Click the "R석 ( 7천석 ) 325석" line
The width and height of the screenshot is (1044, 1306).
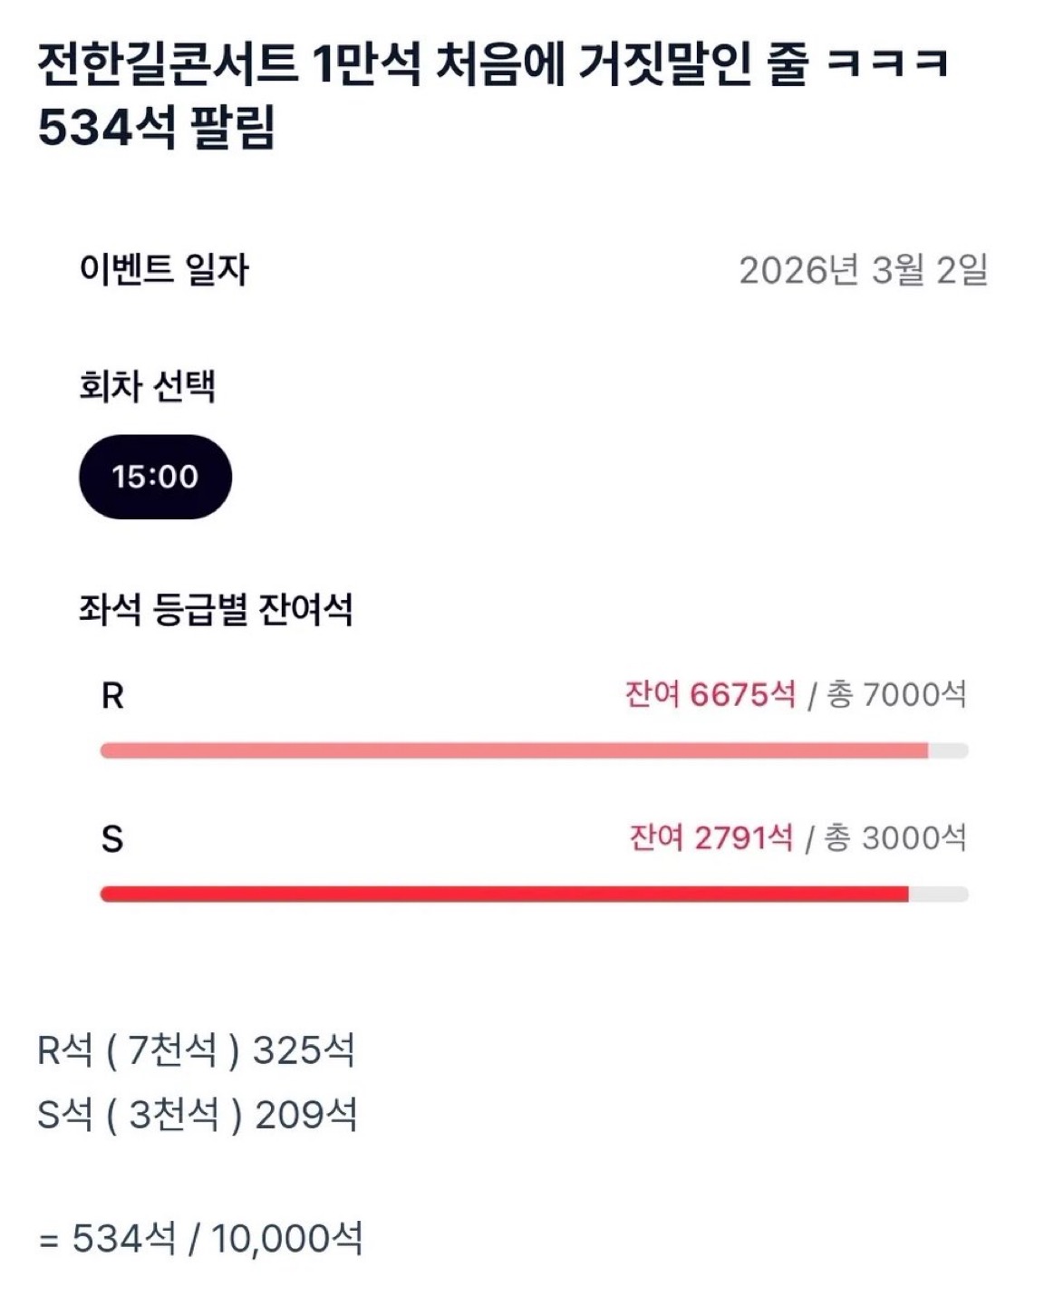pyautogui.click(x=196, y=1050)
